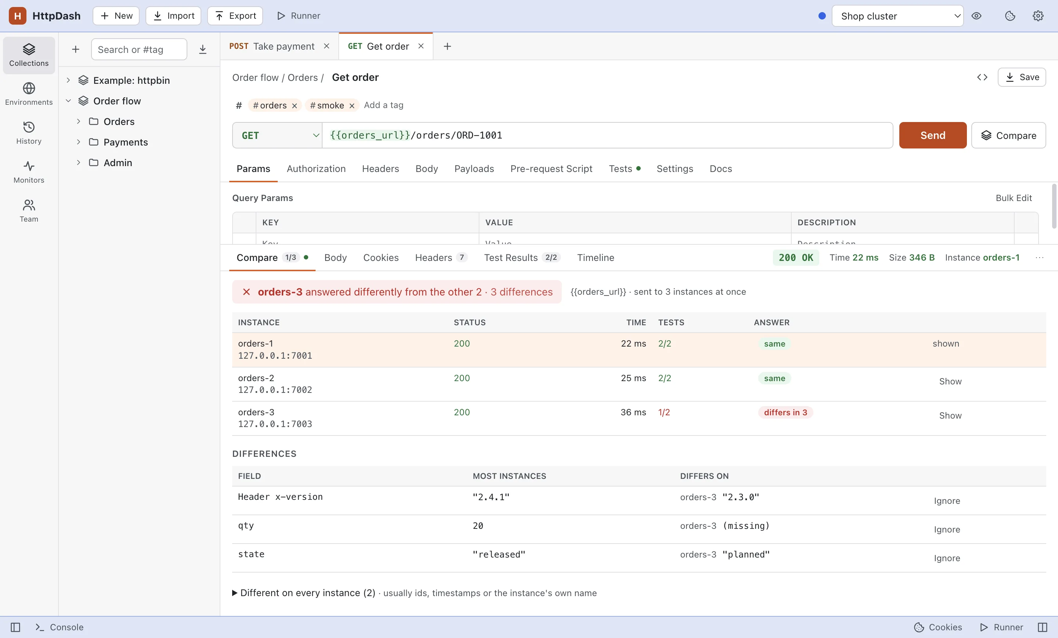
Task: Remove the #smoke tag
Action: click(352, 106)
